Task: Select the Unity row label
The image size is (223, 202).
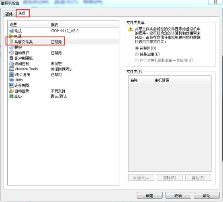Action: pyautogui.click(x=19, y=80)
